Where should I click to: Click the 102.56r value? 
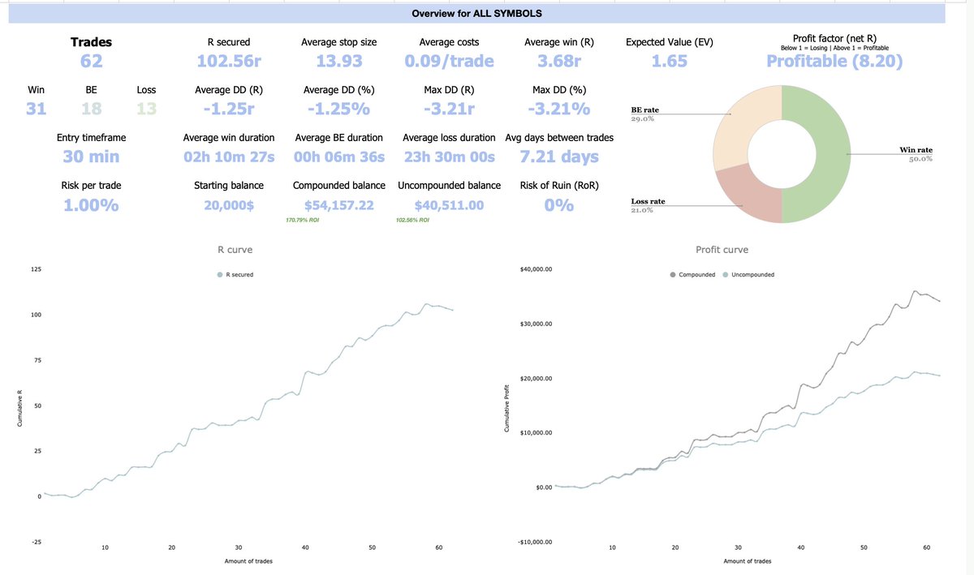[229, 61]
